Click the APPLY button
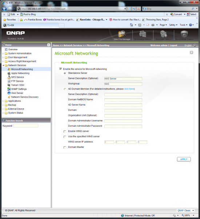 point(184,160)
